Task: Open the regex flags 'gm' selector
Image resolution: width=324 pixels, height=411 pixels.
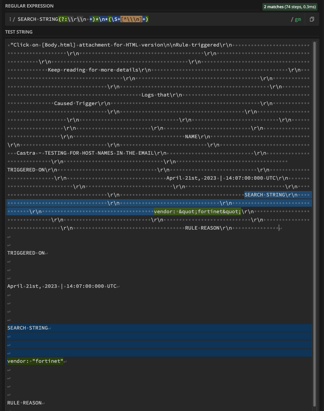Action: (x=298, y=19)
